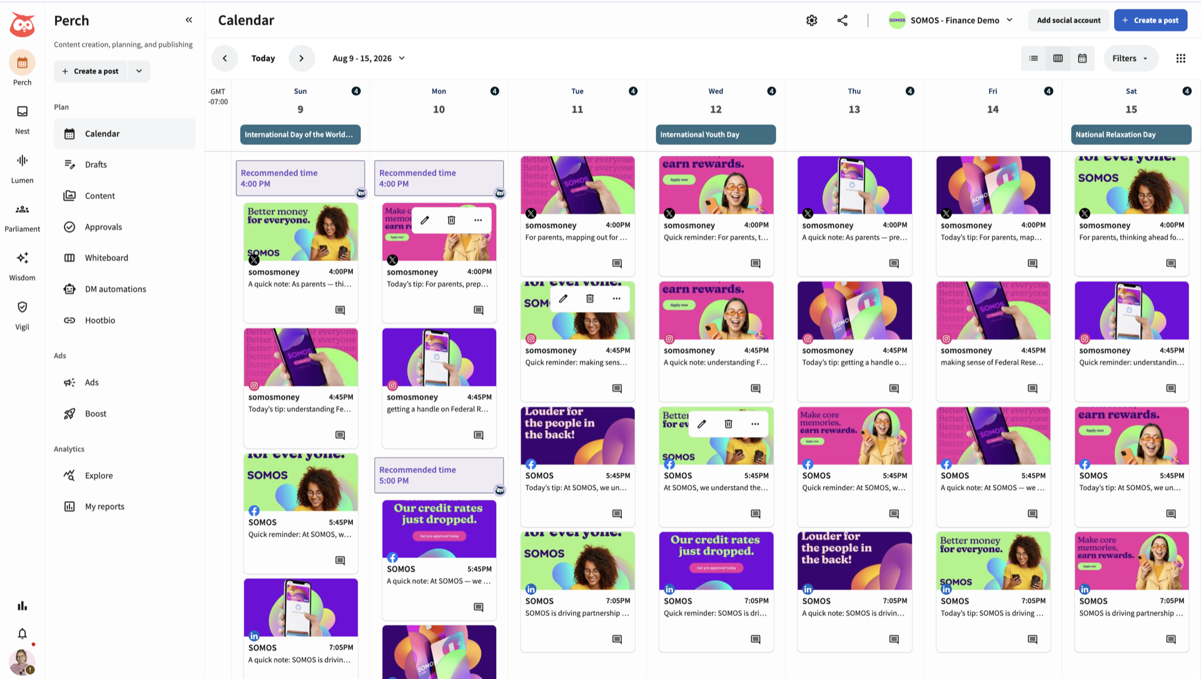Delete the Monday 4:00PM somosmoney post
The image size is (1201, 679).
click(451, 220)
